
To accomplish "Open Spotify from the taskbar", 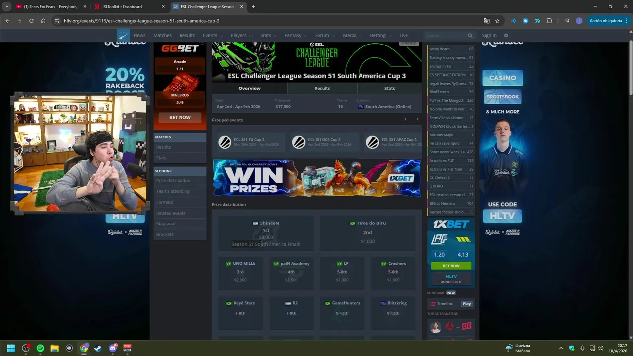I will tap(40, 348).
